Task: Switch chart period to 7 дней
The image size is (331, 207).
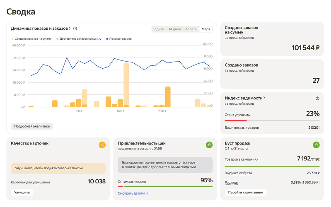Action: tap(159, 29)
